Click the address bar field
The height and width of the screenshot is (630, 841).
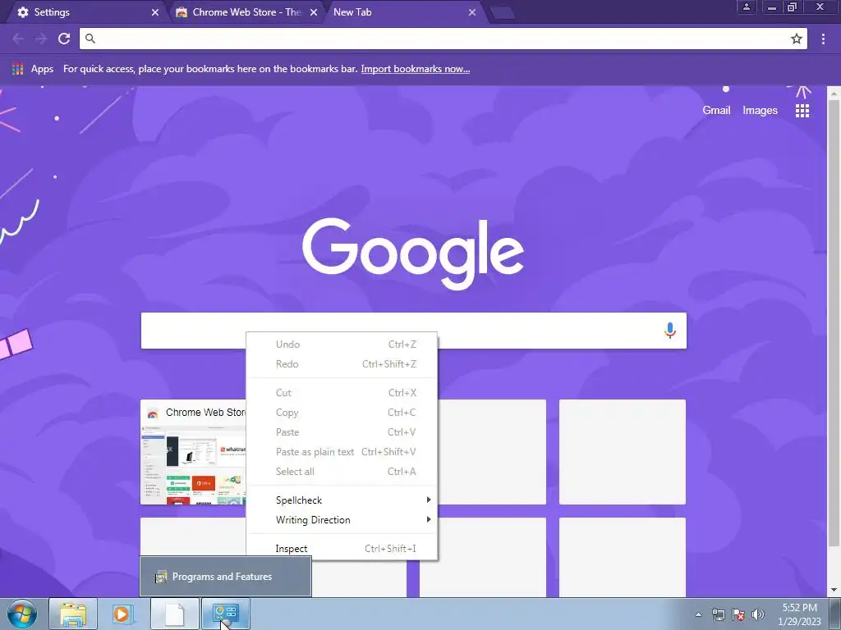pyautogui.click(x=443, y=39)
